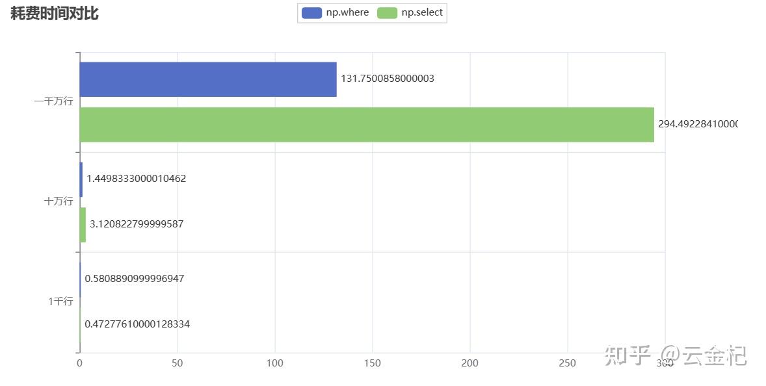This screenshot has width=766, height=386.
Task: Click the chart title 耗费时间对比
Action: tap(55, 13)
